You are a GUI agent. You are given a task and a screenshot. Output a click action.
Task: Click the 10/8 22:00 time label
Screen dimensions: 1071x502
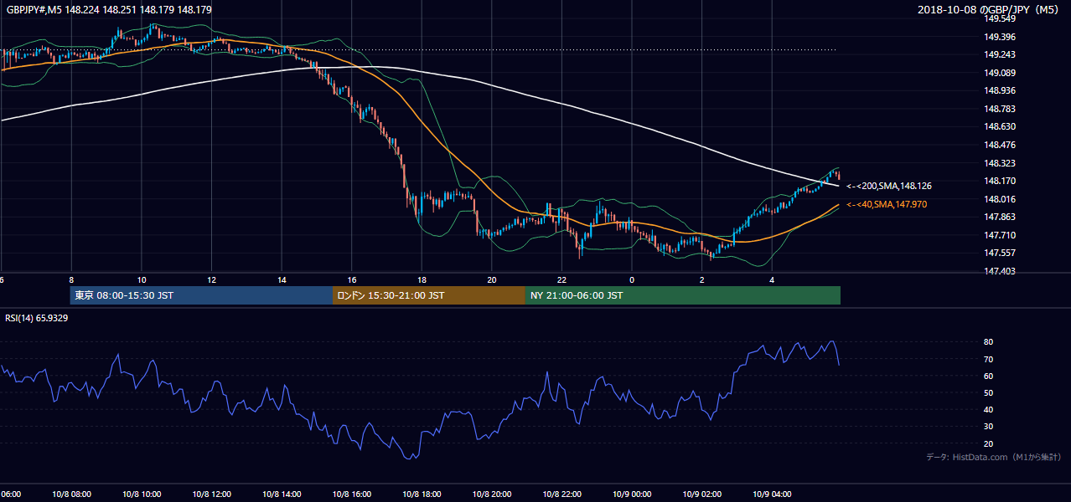tap(561, 494)
